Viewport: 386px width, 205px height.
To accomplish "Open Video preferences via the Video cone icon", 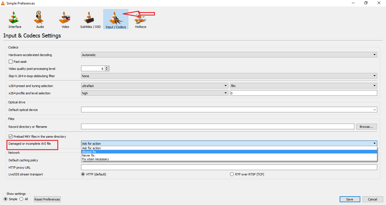I will click(65, 19).
